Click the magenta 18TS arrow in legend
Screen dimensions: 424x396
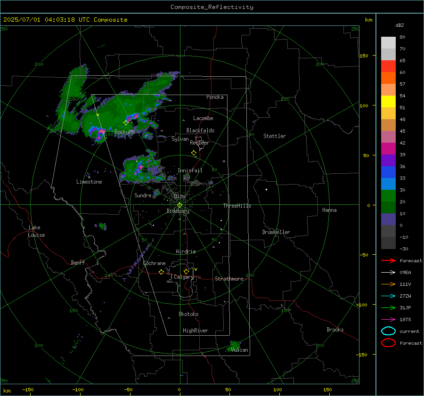(x=388, y=320)
